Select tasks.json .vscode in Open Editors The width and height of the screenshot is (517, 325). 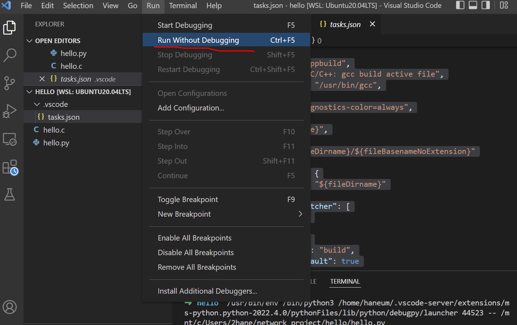[83, 79]
